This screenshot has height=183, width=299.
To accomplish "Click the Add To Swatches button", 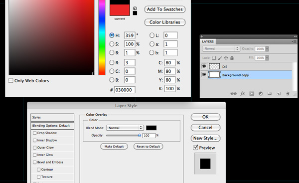I will (x=165, y=9).
